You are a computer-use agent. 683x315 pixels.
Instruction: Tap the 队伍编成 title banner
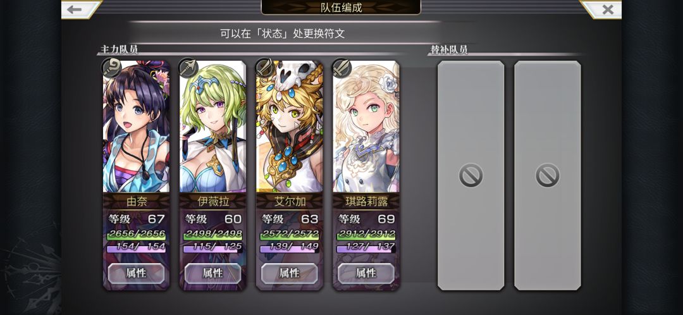click(x=341, y=8)
